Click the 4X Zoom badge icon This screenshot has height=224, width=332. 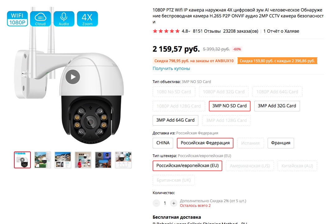[x=87, y=19]
